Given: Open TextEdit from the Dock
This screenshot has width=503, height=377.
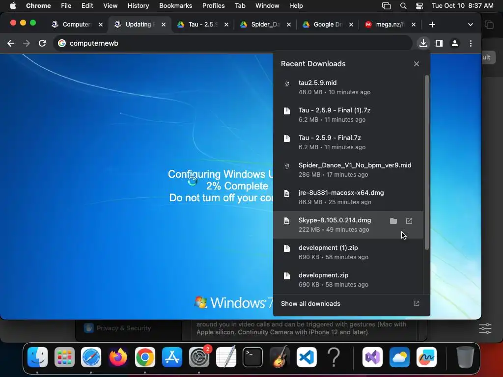Looking at the screenshot, I should point(226,357).
